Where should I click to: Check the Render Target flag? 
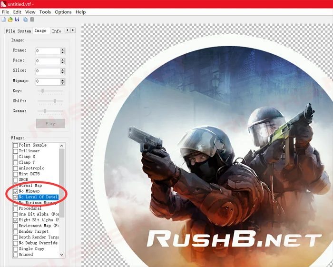pos(16,232)
